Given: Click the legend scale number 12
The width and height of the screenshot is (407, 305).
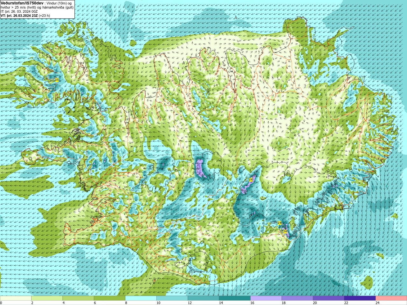Looking at the screenshot, I should click(190, 303).
